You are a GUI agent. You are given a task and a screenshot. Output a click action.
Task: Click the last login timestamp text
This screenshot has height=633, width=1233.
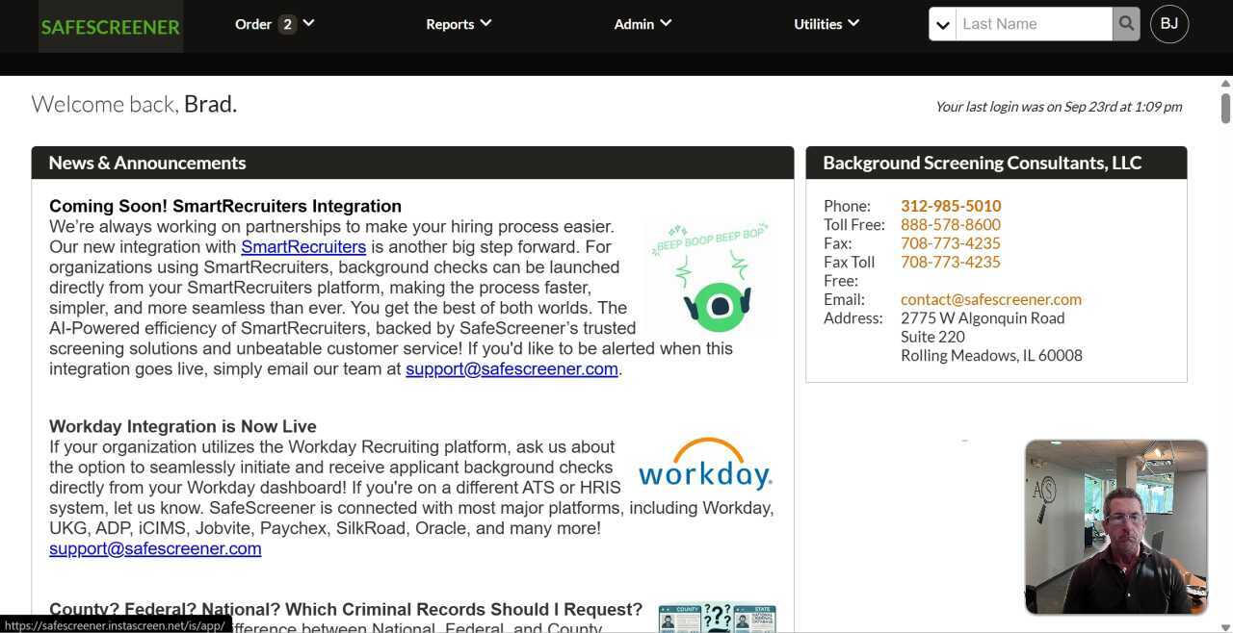click(1059, 107)
